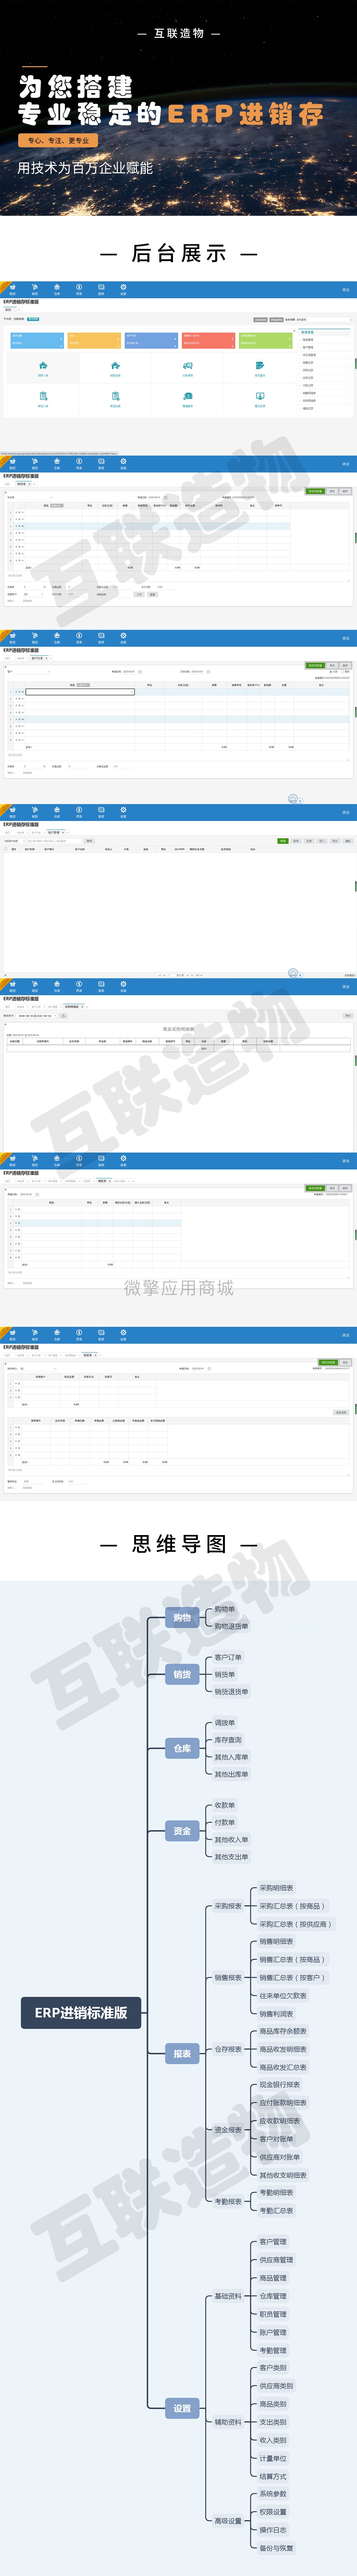Click the 购物单 leaf

click(225, 1609)
